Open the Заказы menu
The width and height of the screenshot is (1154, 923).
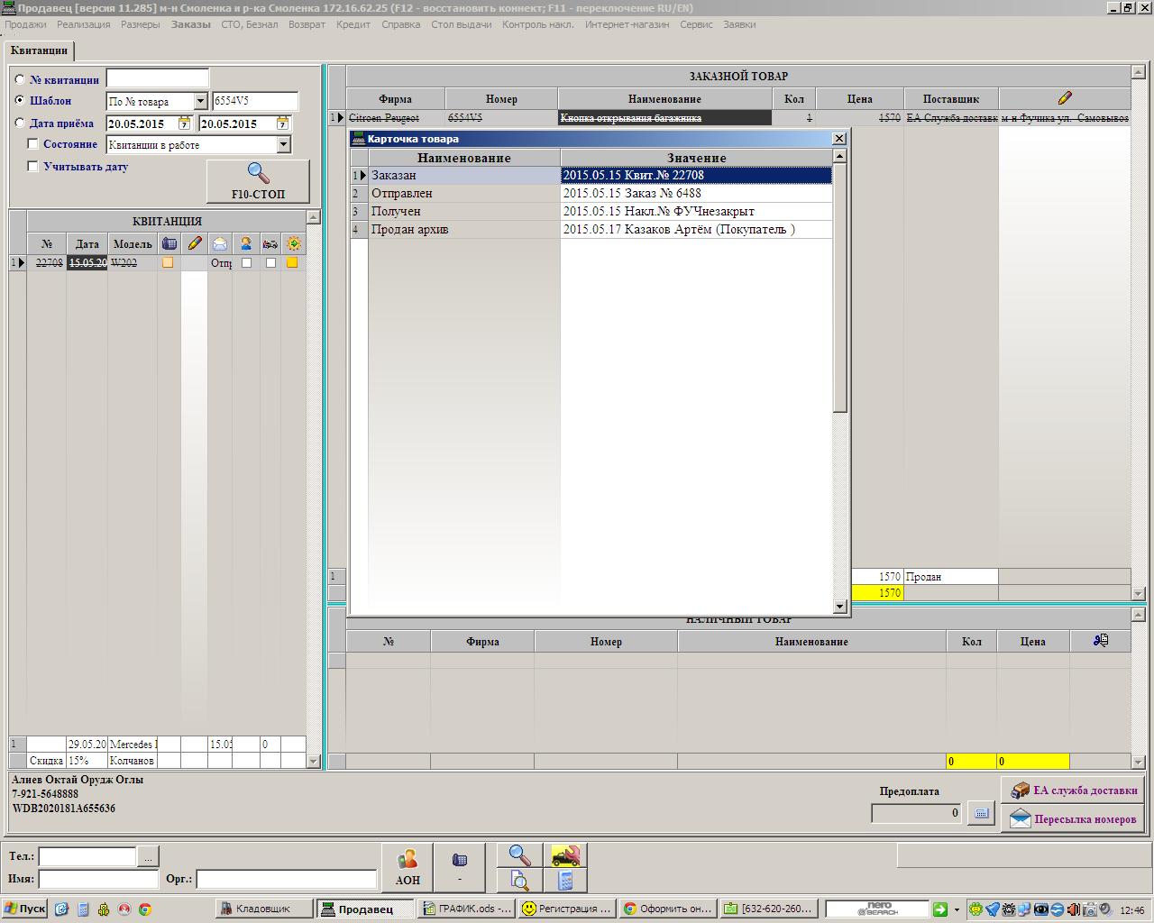pos(190,24)
